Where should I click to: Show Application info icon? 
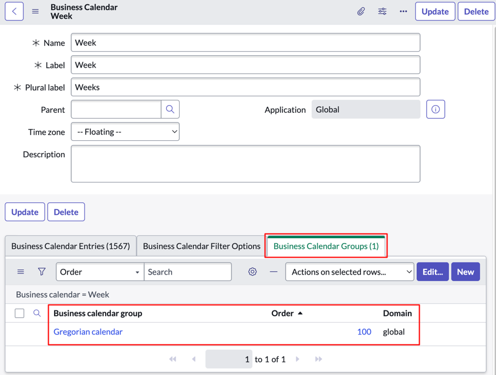coord(436,109)
